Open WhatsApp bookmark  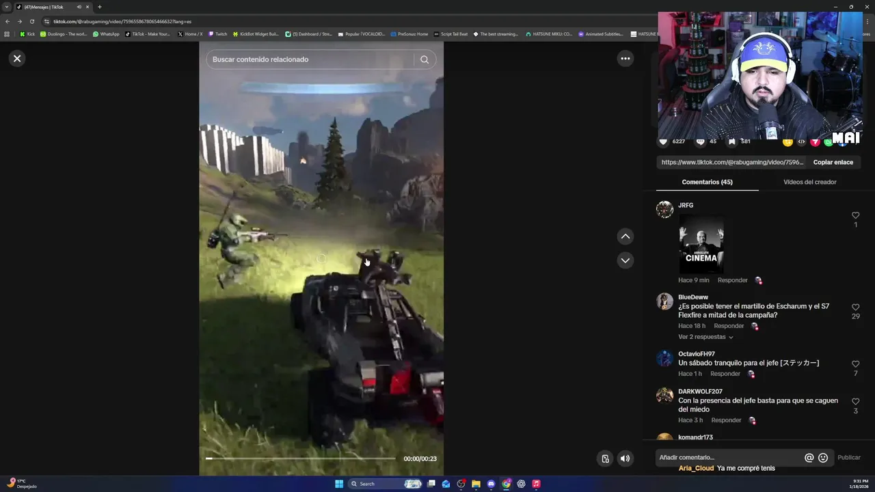tap(106, 33)
